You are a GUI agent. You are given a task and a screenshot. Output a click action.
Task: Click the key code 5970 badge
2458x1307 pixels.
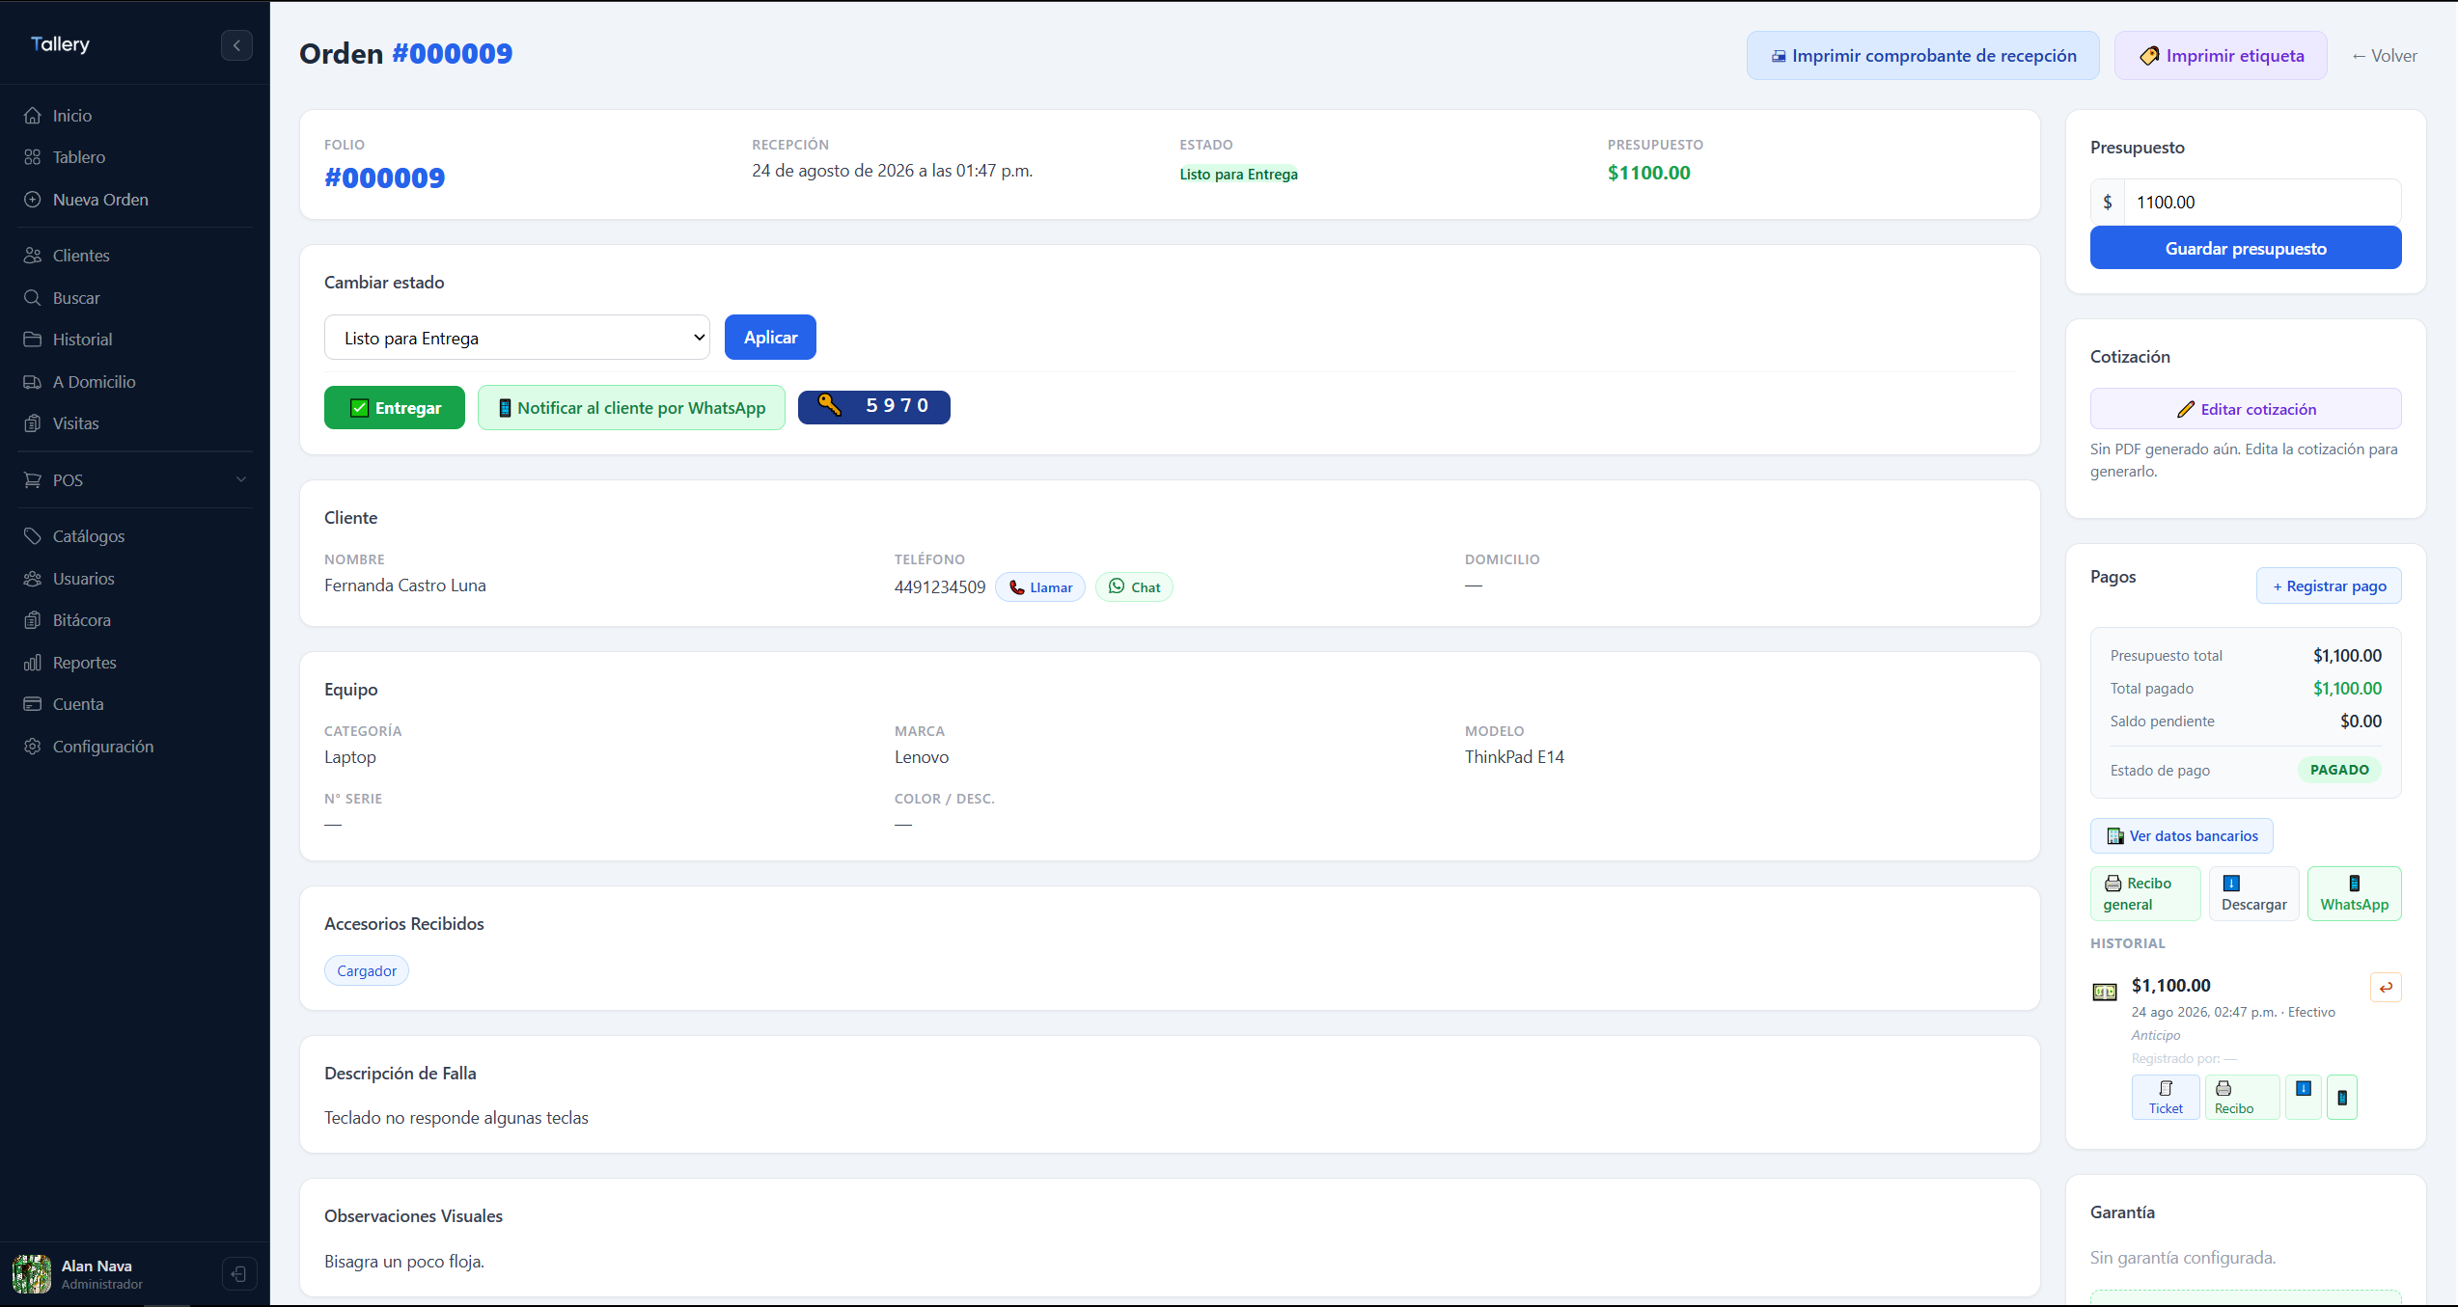(874, 407)
